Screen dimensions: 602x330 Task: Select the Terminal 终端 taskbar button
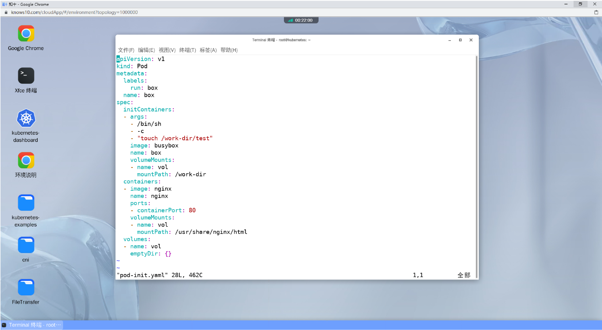[32, 325]
